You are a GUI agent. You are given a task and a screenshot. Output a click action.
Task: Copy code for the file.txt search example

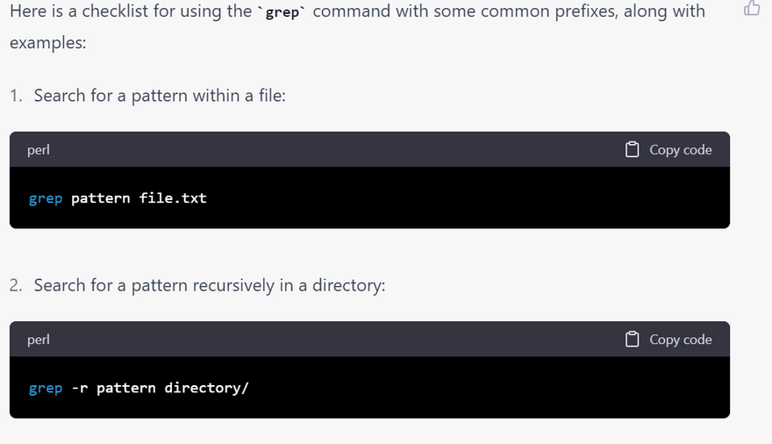click(x=668, y=149)
